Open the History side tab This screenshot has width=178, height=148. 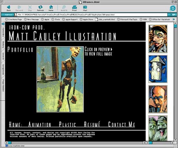point(3,45)
